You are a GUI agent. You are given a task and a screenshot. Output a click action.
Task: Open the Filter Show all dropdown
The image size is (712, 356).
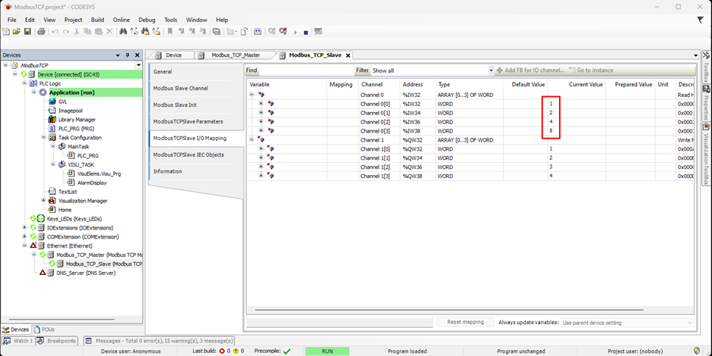[491, 71]
